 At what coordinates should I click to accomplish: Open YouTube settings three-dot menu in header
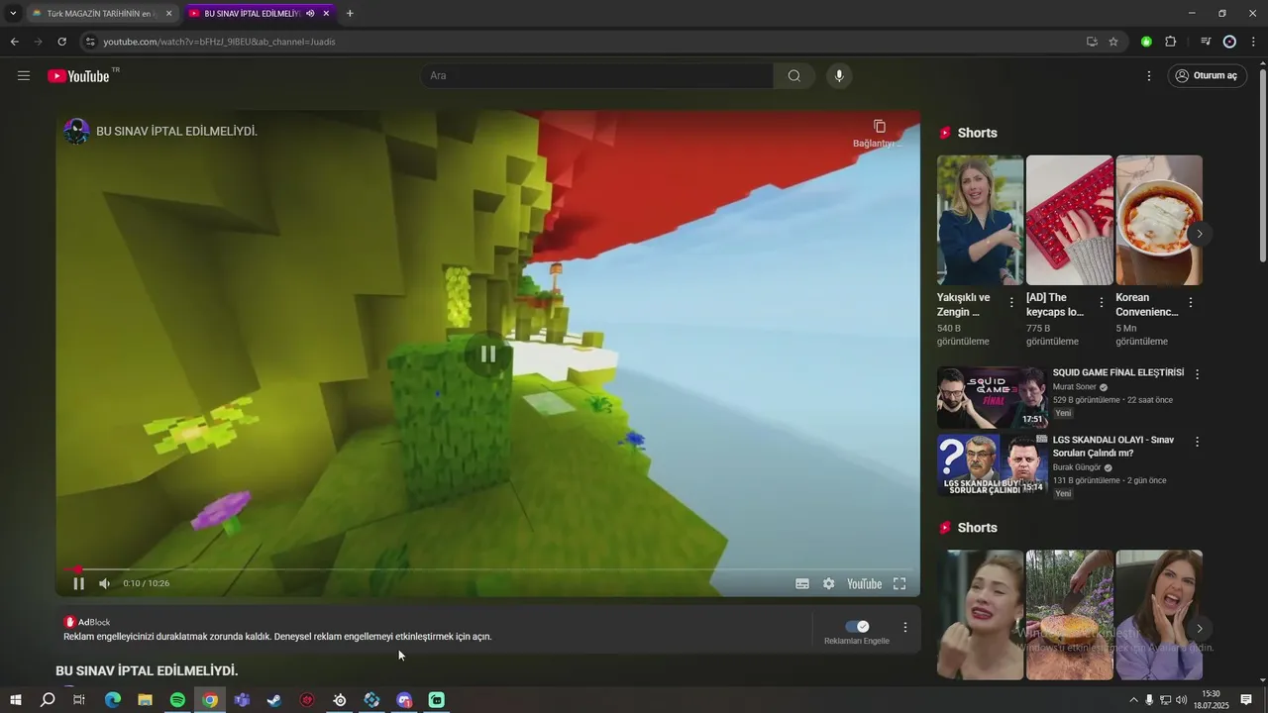pos(1149,76)
